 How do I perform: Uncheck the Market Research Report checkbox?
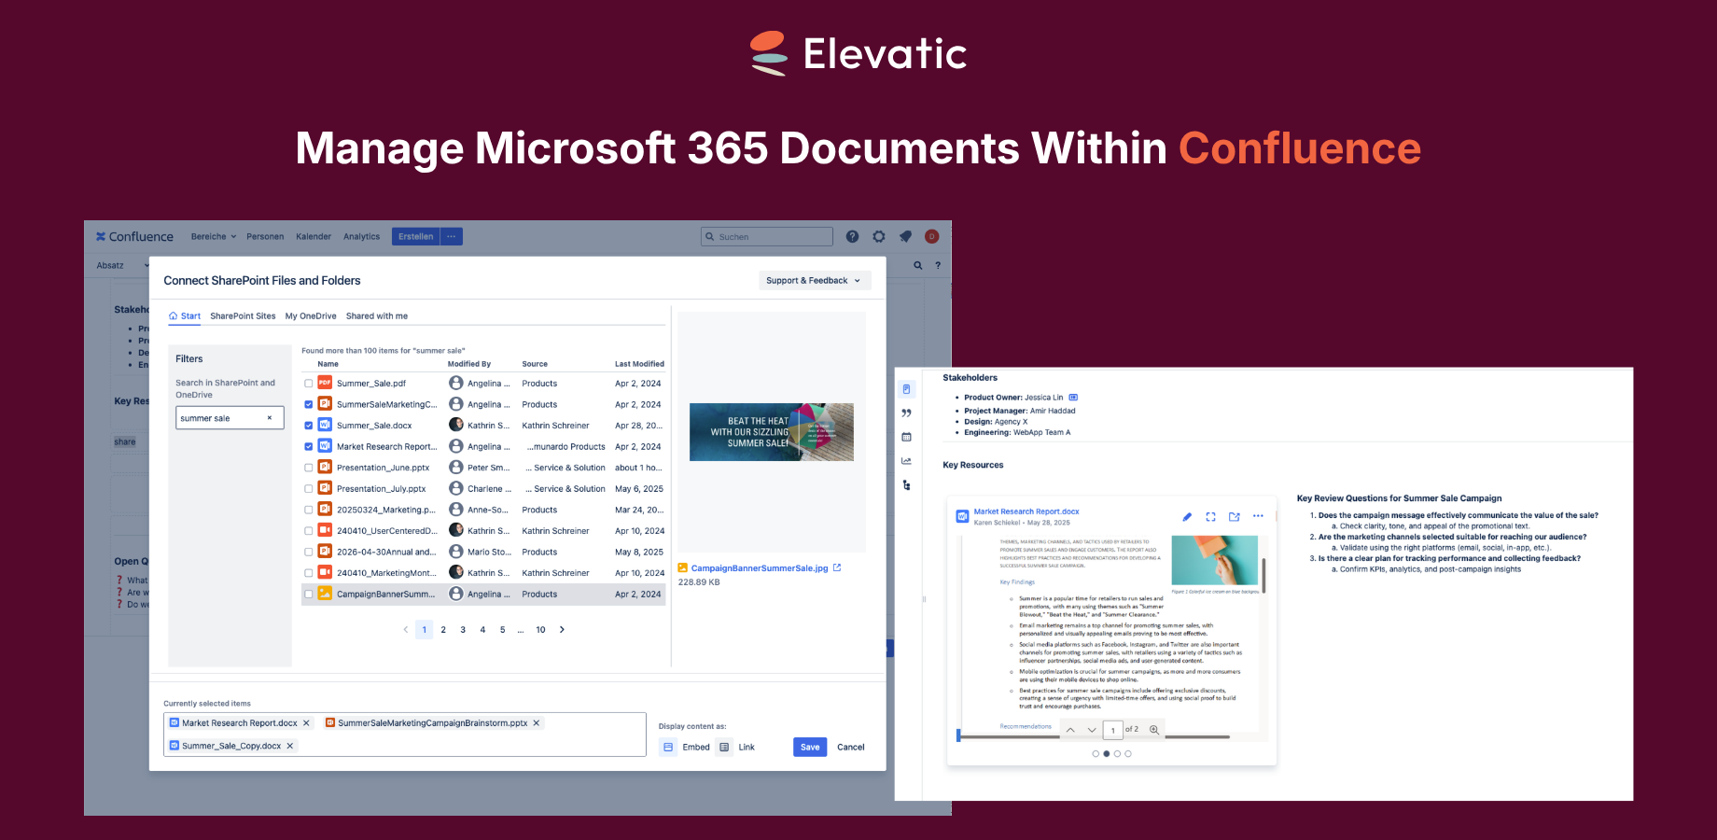click(309, 446)
